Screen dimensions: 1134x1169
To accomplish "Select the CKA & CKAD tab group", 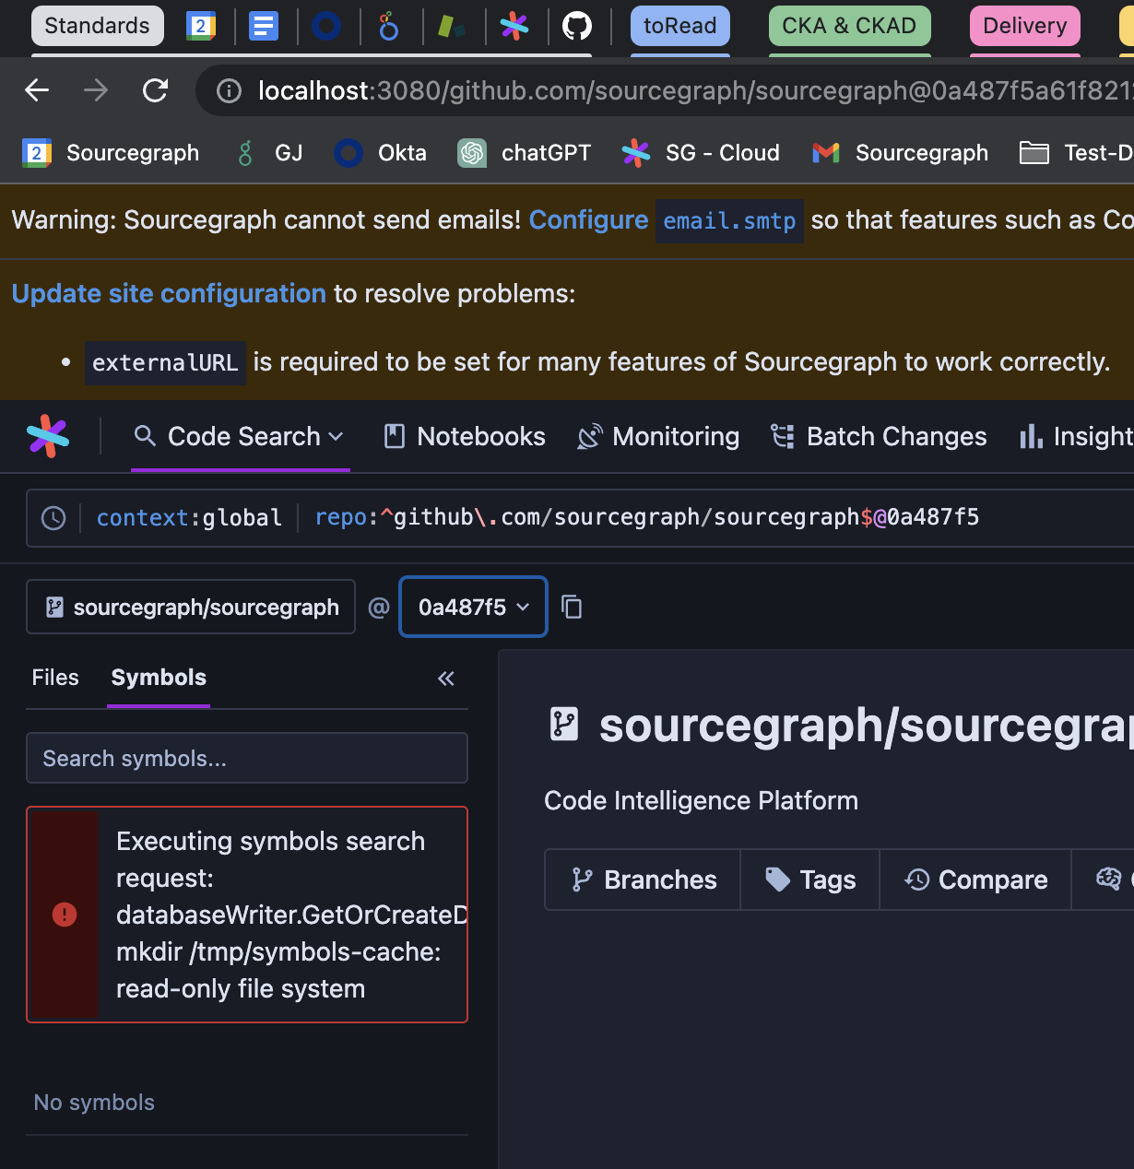I will click(850, 26).
